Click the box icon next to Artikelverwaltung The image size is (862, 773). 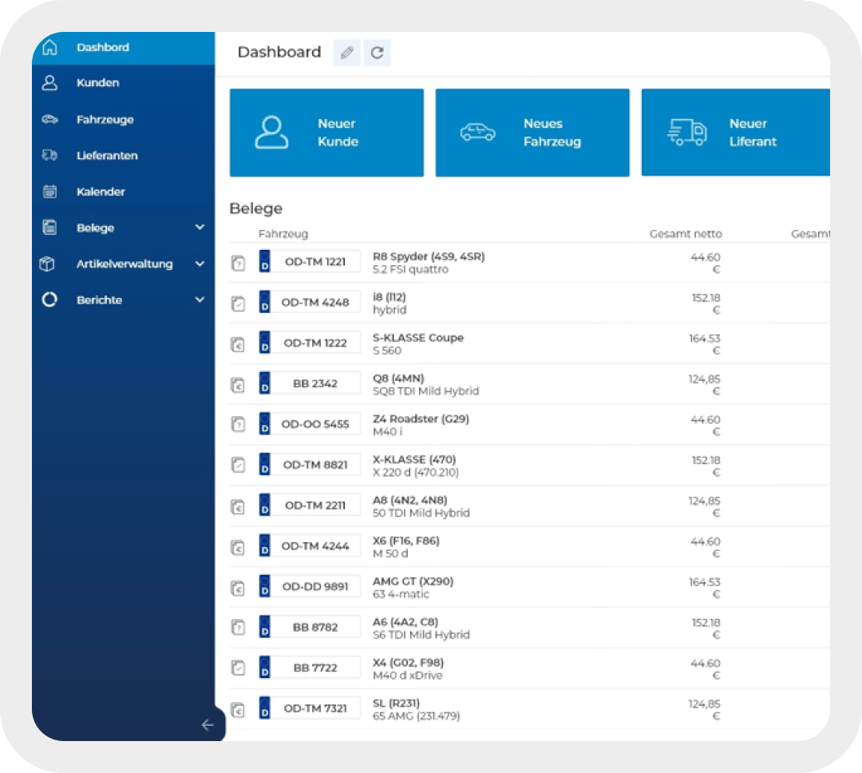point(47,264)
